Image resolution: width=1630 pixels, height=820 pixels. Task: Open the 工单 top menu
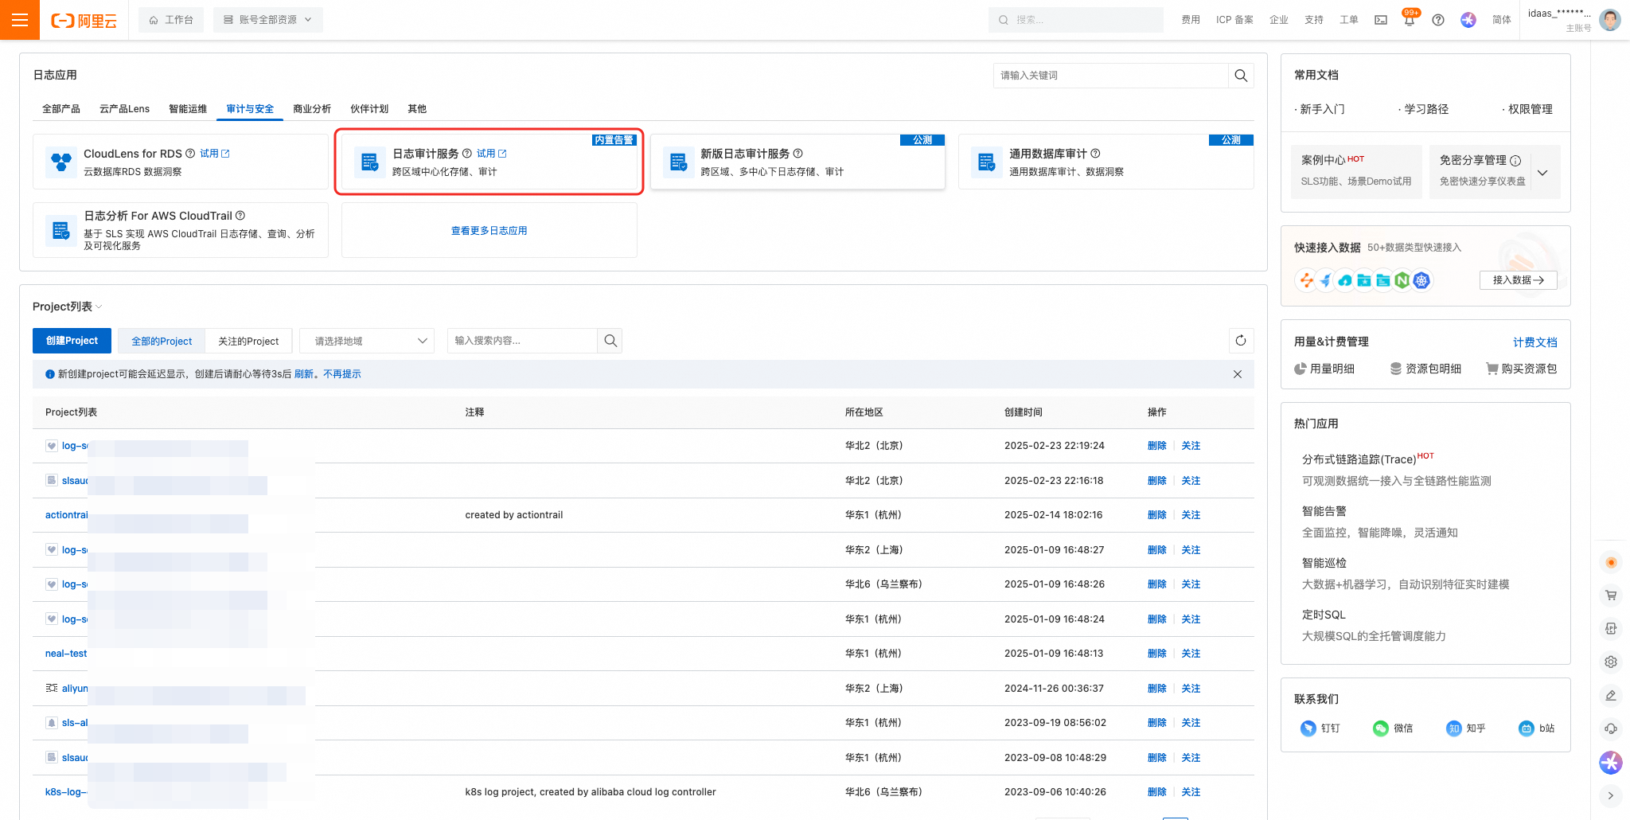1349,20
